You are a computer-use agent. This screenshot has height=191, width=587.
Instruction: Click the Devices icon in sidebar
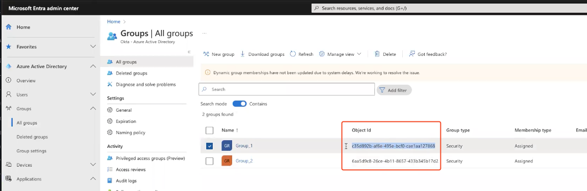point(9,165)
